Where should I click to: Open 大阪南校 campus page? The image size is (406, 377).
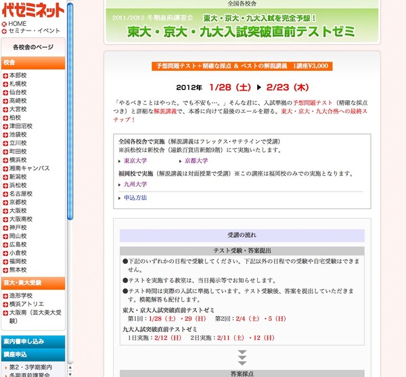[21, 219]
